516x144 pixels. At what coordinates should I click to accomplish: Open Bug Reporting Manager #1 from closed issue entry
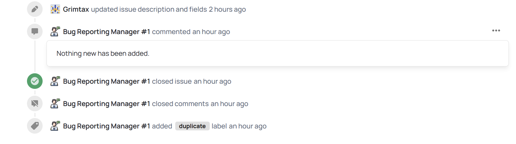pyautogui.click(x=106, y=81)
